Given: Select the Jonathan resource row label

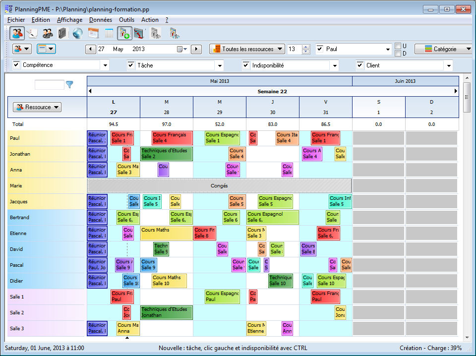Looking at the screenshot, I should pos(46,154).
